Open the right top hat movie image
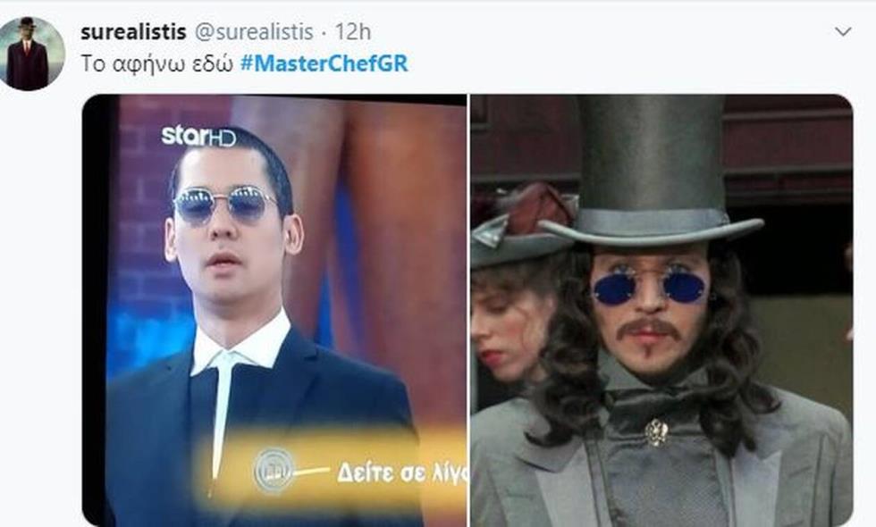This screenshot has width=876, height=527. point(661,311)
